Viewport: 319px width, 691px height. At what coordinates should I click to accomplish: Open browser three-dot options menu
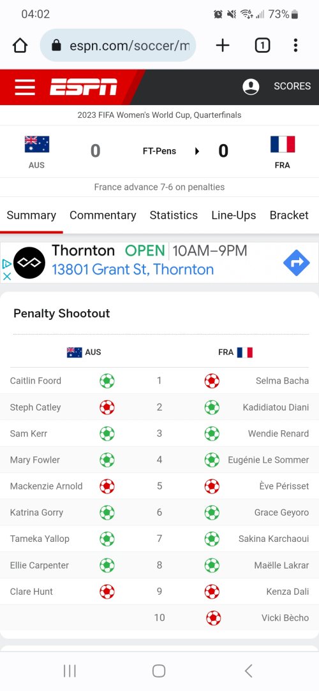[295, 45]
